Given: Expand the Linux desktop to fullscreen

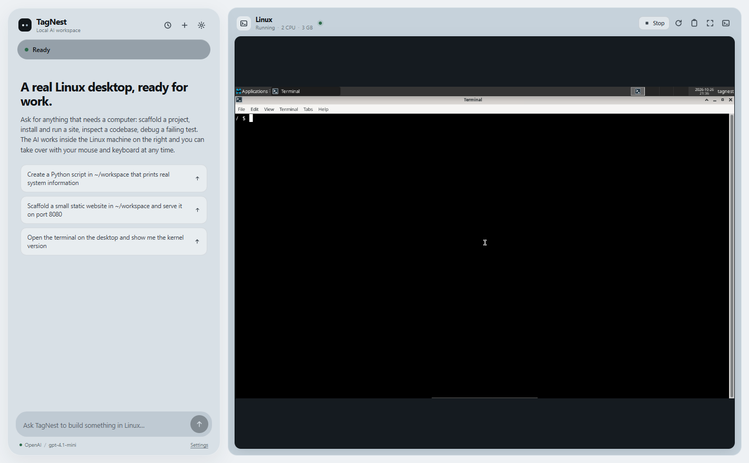Looking at the screenshot, I should (x=710, y=23).
